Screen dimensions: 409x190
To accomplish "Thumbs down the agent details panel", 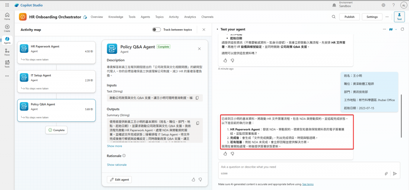I will point(201,180).
